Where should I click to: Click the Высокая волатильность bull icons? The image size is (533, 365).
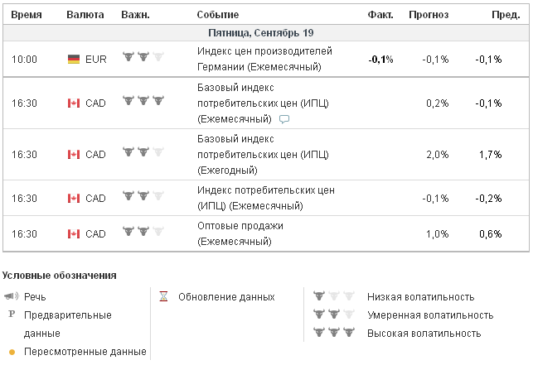[x=333, y=333]
